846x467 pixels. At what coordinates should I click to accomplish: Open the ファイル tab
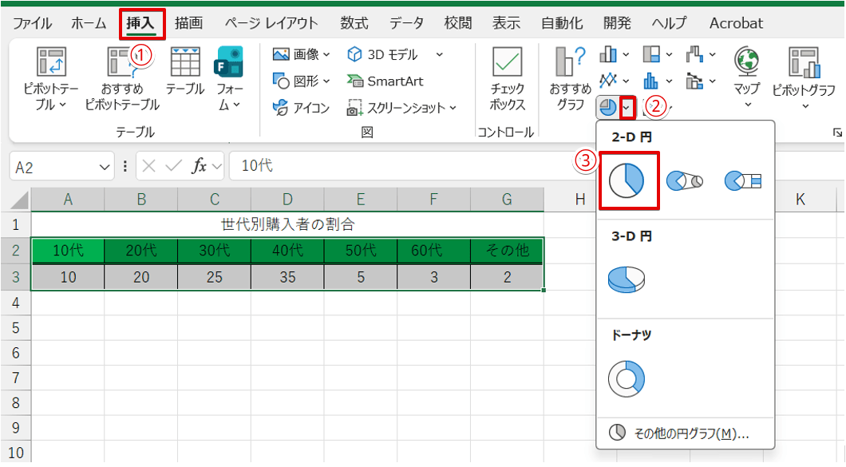33,22
